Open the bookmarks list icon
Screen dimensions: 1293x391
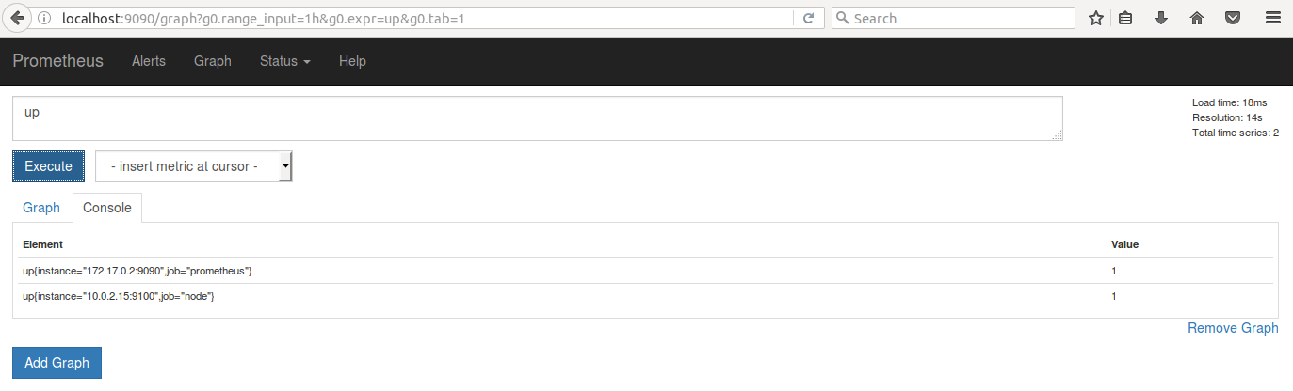[x=1125, y=18]
